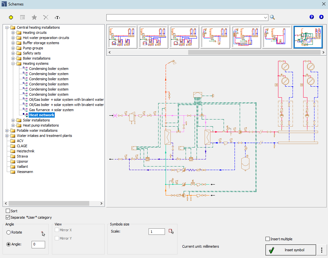Open the search combo box dropdown arrow

[265, 17]
